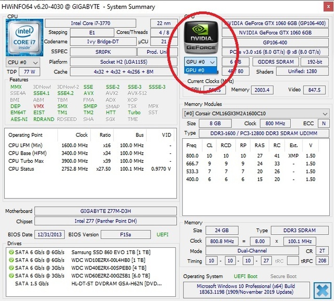Select the WDC WD10EZRX-00L4HB0 drive row

(91, 260)
